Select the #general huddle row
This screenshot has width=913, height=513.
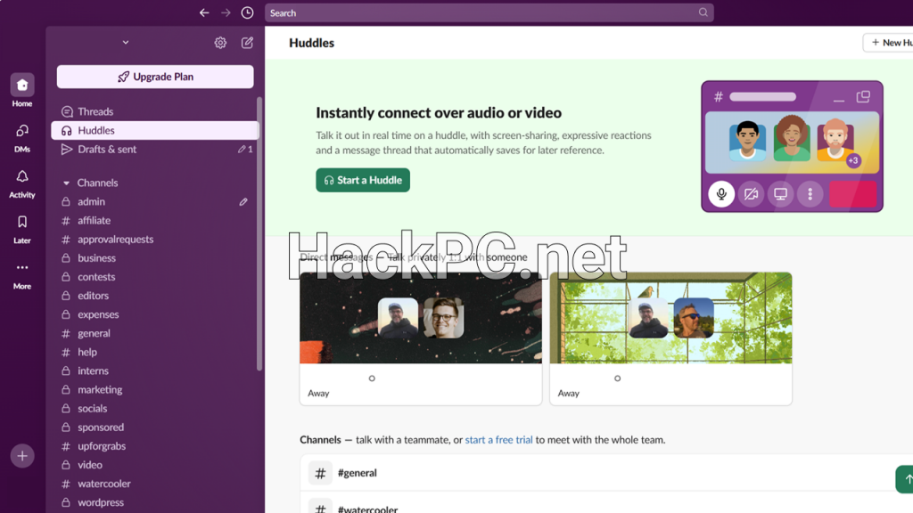pos(606,473)
